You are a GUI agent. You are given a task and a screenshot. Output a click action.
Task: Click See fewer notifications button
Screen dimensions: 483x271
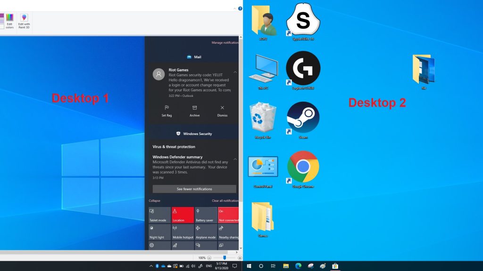[x=194, y=189]
